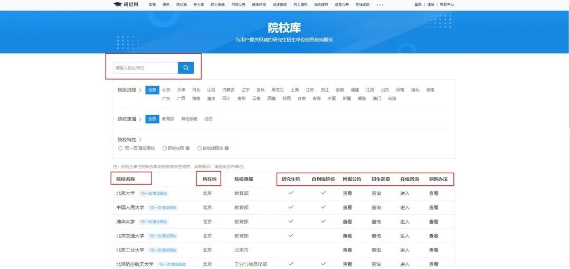This screenshot has width=570, height=269.
Task: Check the 自划线院校 filter checkbox
Action: pos(199,148)
